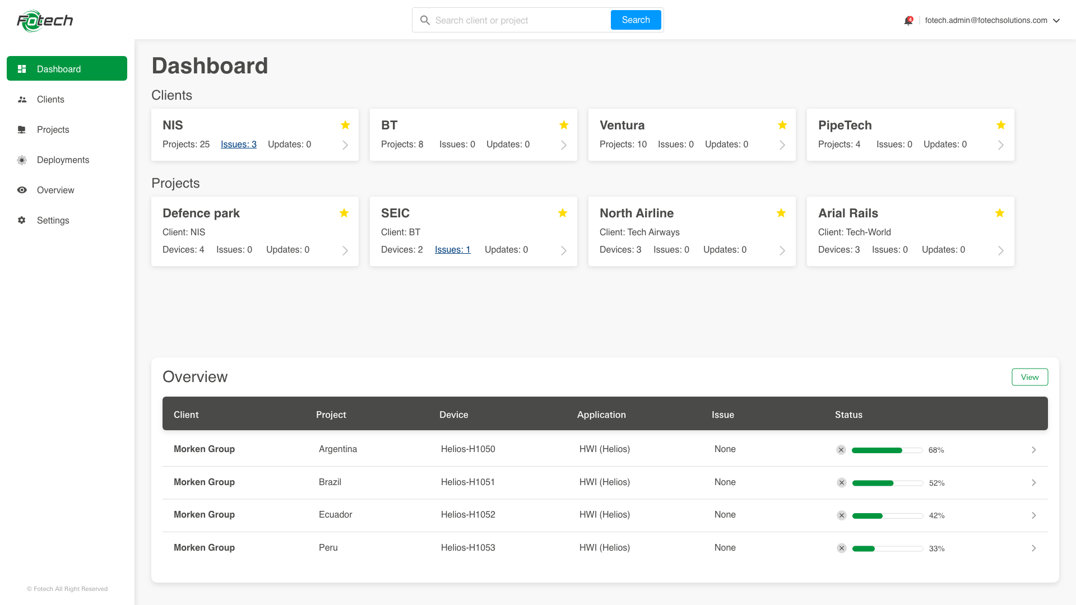The width and height of the screenshot is (1076, 605).
Task: Click the Projects icon in sidebar
Action: (22, 130)
